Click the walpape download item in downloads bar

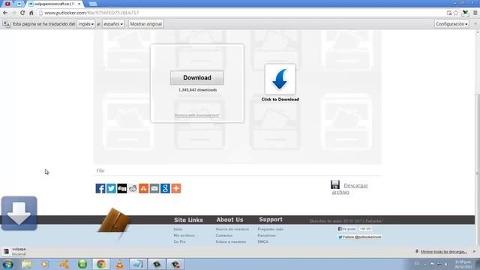coord(15,252)
